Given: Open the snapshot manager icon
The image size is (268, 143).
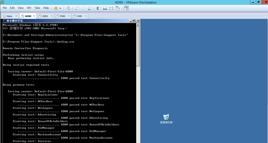Looking at the screenshot, I should point(90,8).
